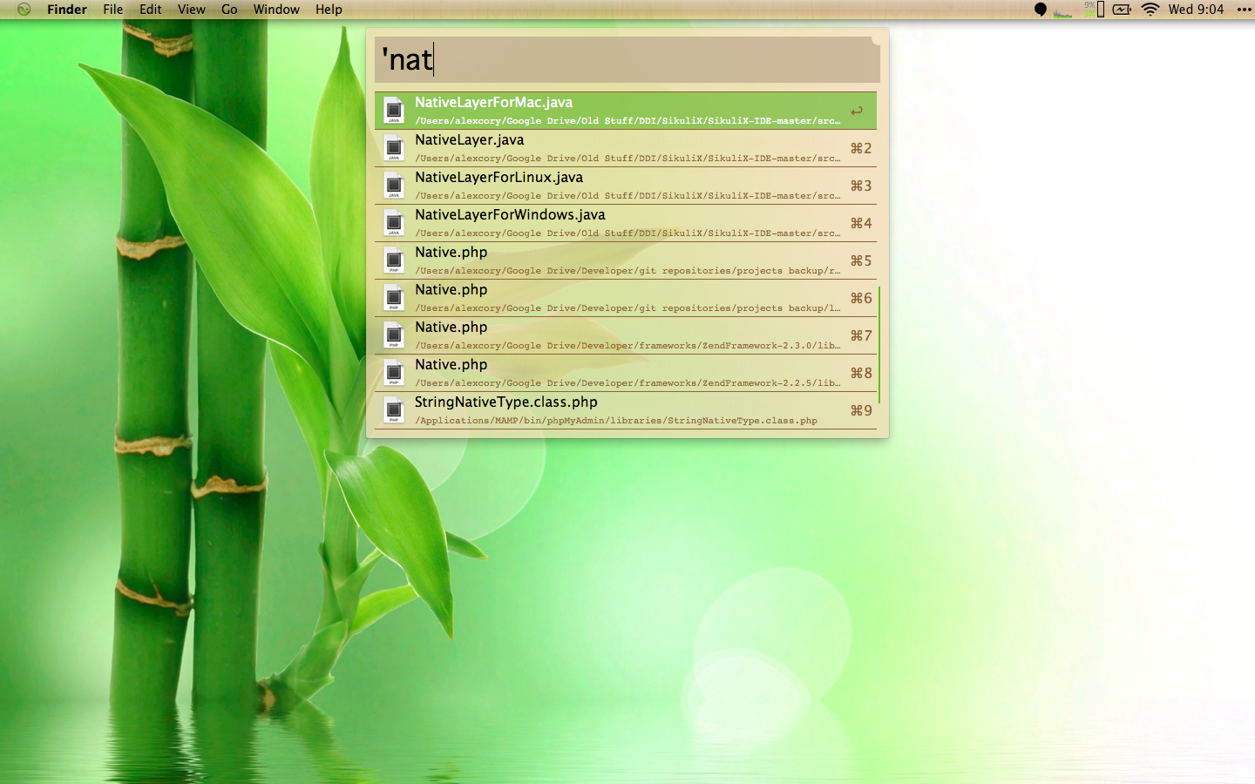Click the PHP file icon for StringNativeType.class.php

pos(394,410)
